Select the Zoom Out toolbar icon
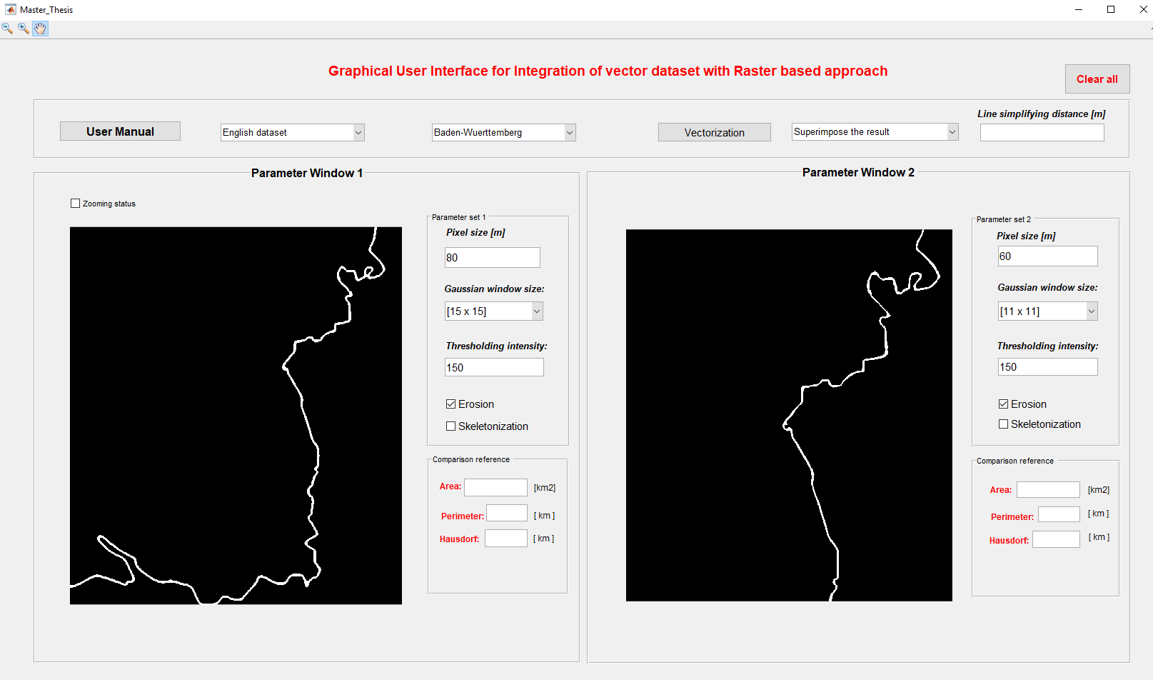This screenshot has height=680, width=1153. click(7, 29)
